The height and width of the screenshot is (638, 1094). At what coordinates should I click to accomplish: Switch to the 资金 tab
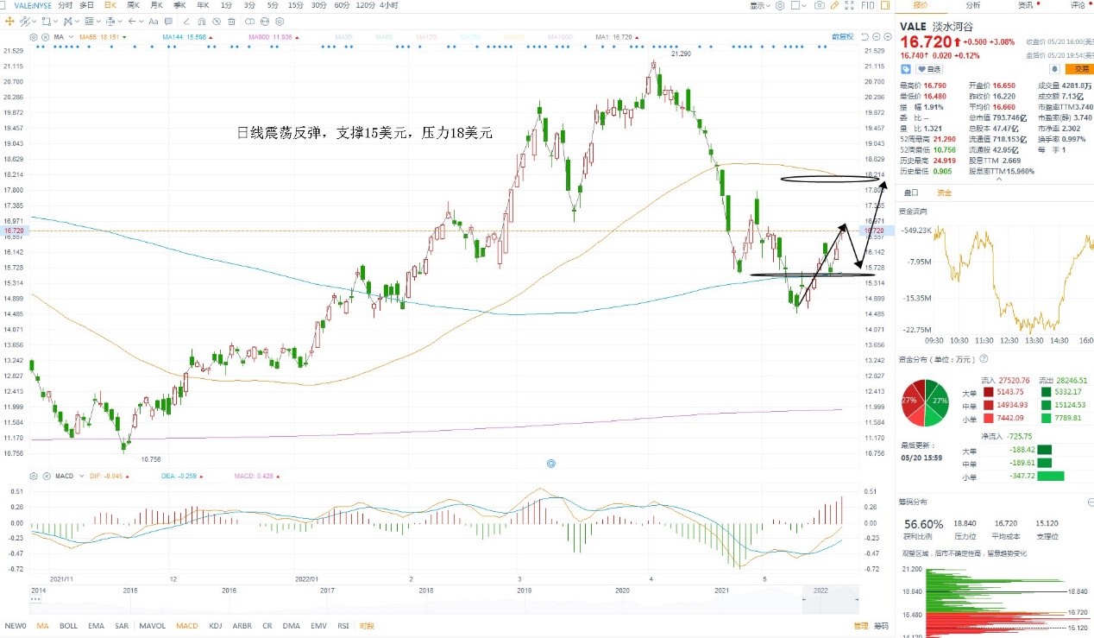tap(944, 193)
